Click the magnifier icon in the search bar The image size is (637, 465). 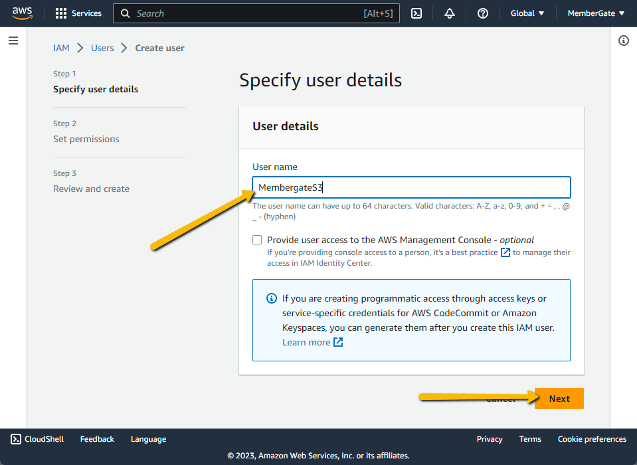point(125,13)
